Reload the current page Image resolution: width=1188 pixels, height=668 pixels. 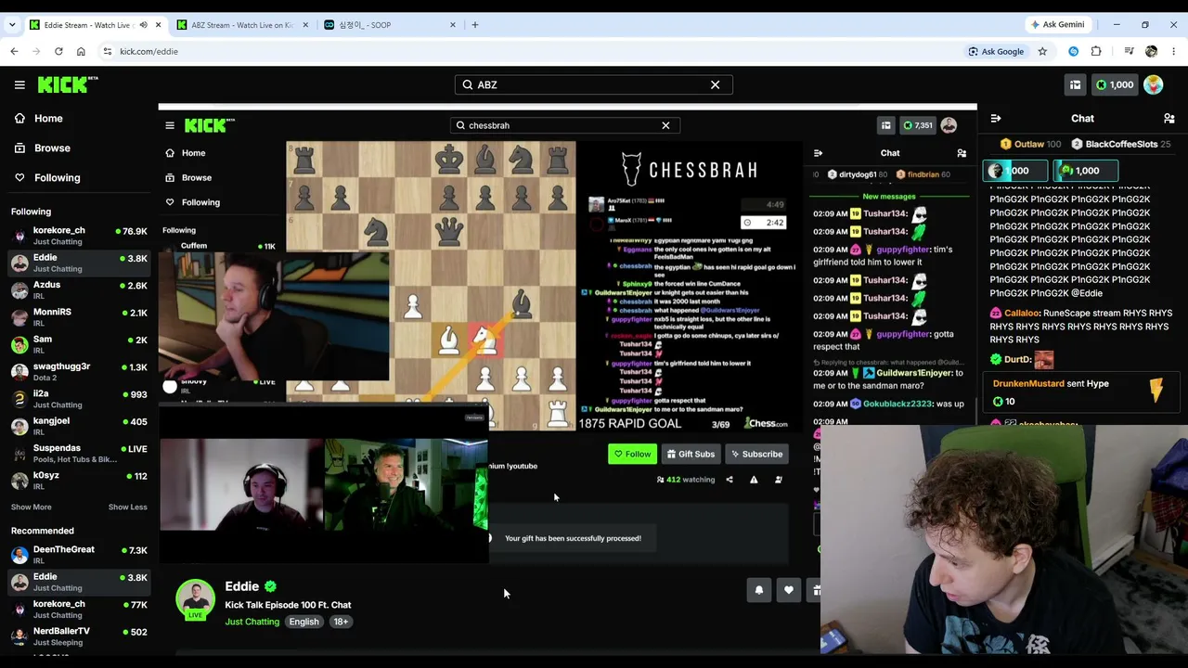tap(58, 52)
